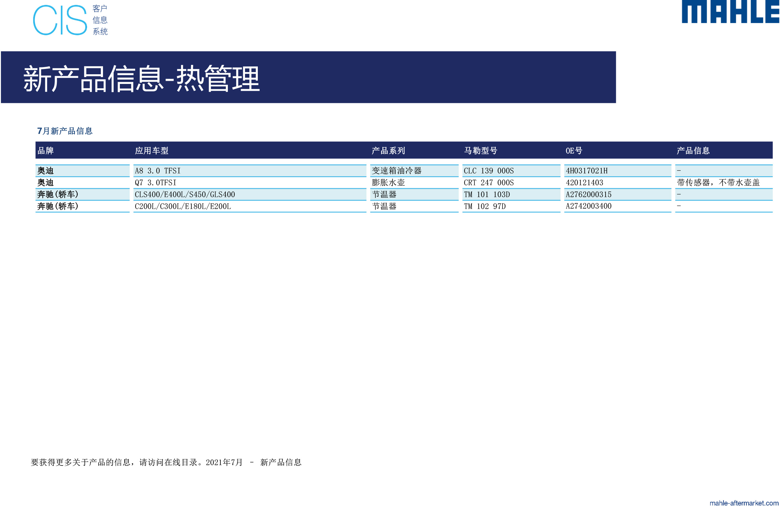Select model number CRT 247 000S
The height and width of the screenshot is (507, 780).
(x=511, y=183)
